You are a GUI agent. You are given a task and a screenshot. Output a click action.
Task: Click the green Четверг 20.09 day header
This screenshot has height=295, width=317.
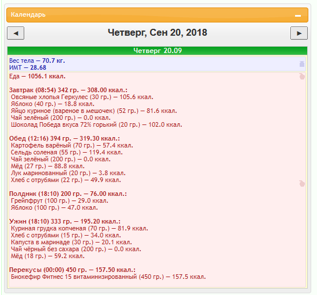tap(157, 51)
